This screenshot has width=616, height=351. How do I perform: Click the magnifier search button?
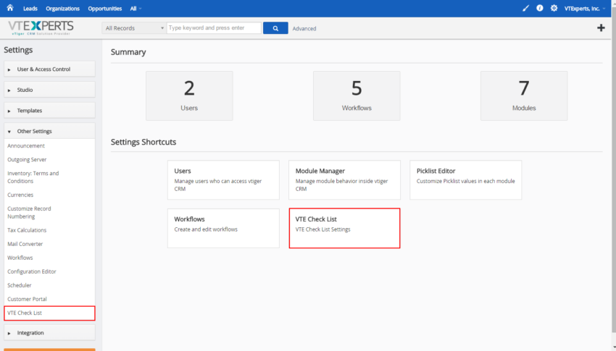click(275, 28)
